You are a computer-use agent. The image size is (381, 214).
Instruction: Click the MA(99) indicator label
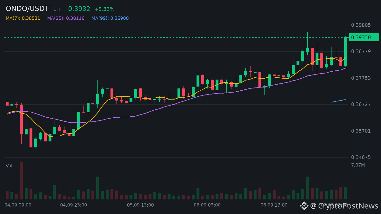pyautogui.click(x=110, y=18)
